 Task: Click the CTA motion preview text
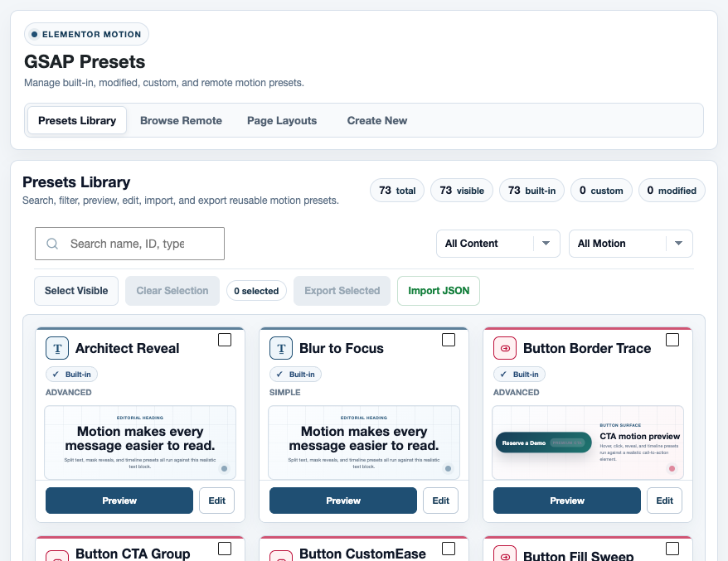[640, 436]
